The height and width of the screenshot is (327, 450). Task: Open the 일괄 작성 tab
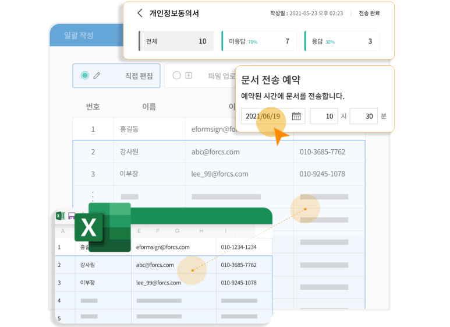click(79, 36)
